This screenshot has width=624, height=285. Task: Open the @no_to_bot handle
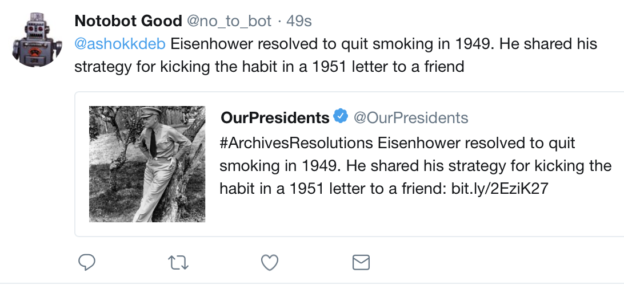pyautogui.click(x=229, y=21)
